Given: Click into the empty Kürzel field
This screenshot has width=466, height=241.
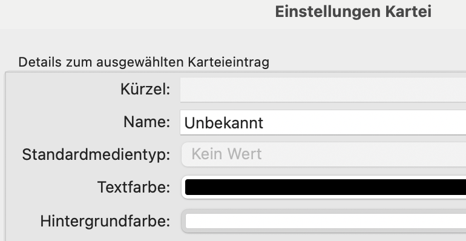Looking at the screenshot, I should click(x=323, y=90).
